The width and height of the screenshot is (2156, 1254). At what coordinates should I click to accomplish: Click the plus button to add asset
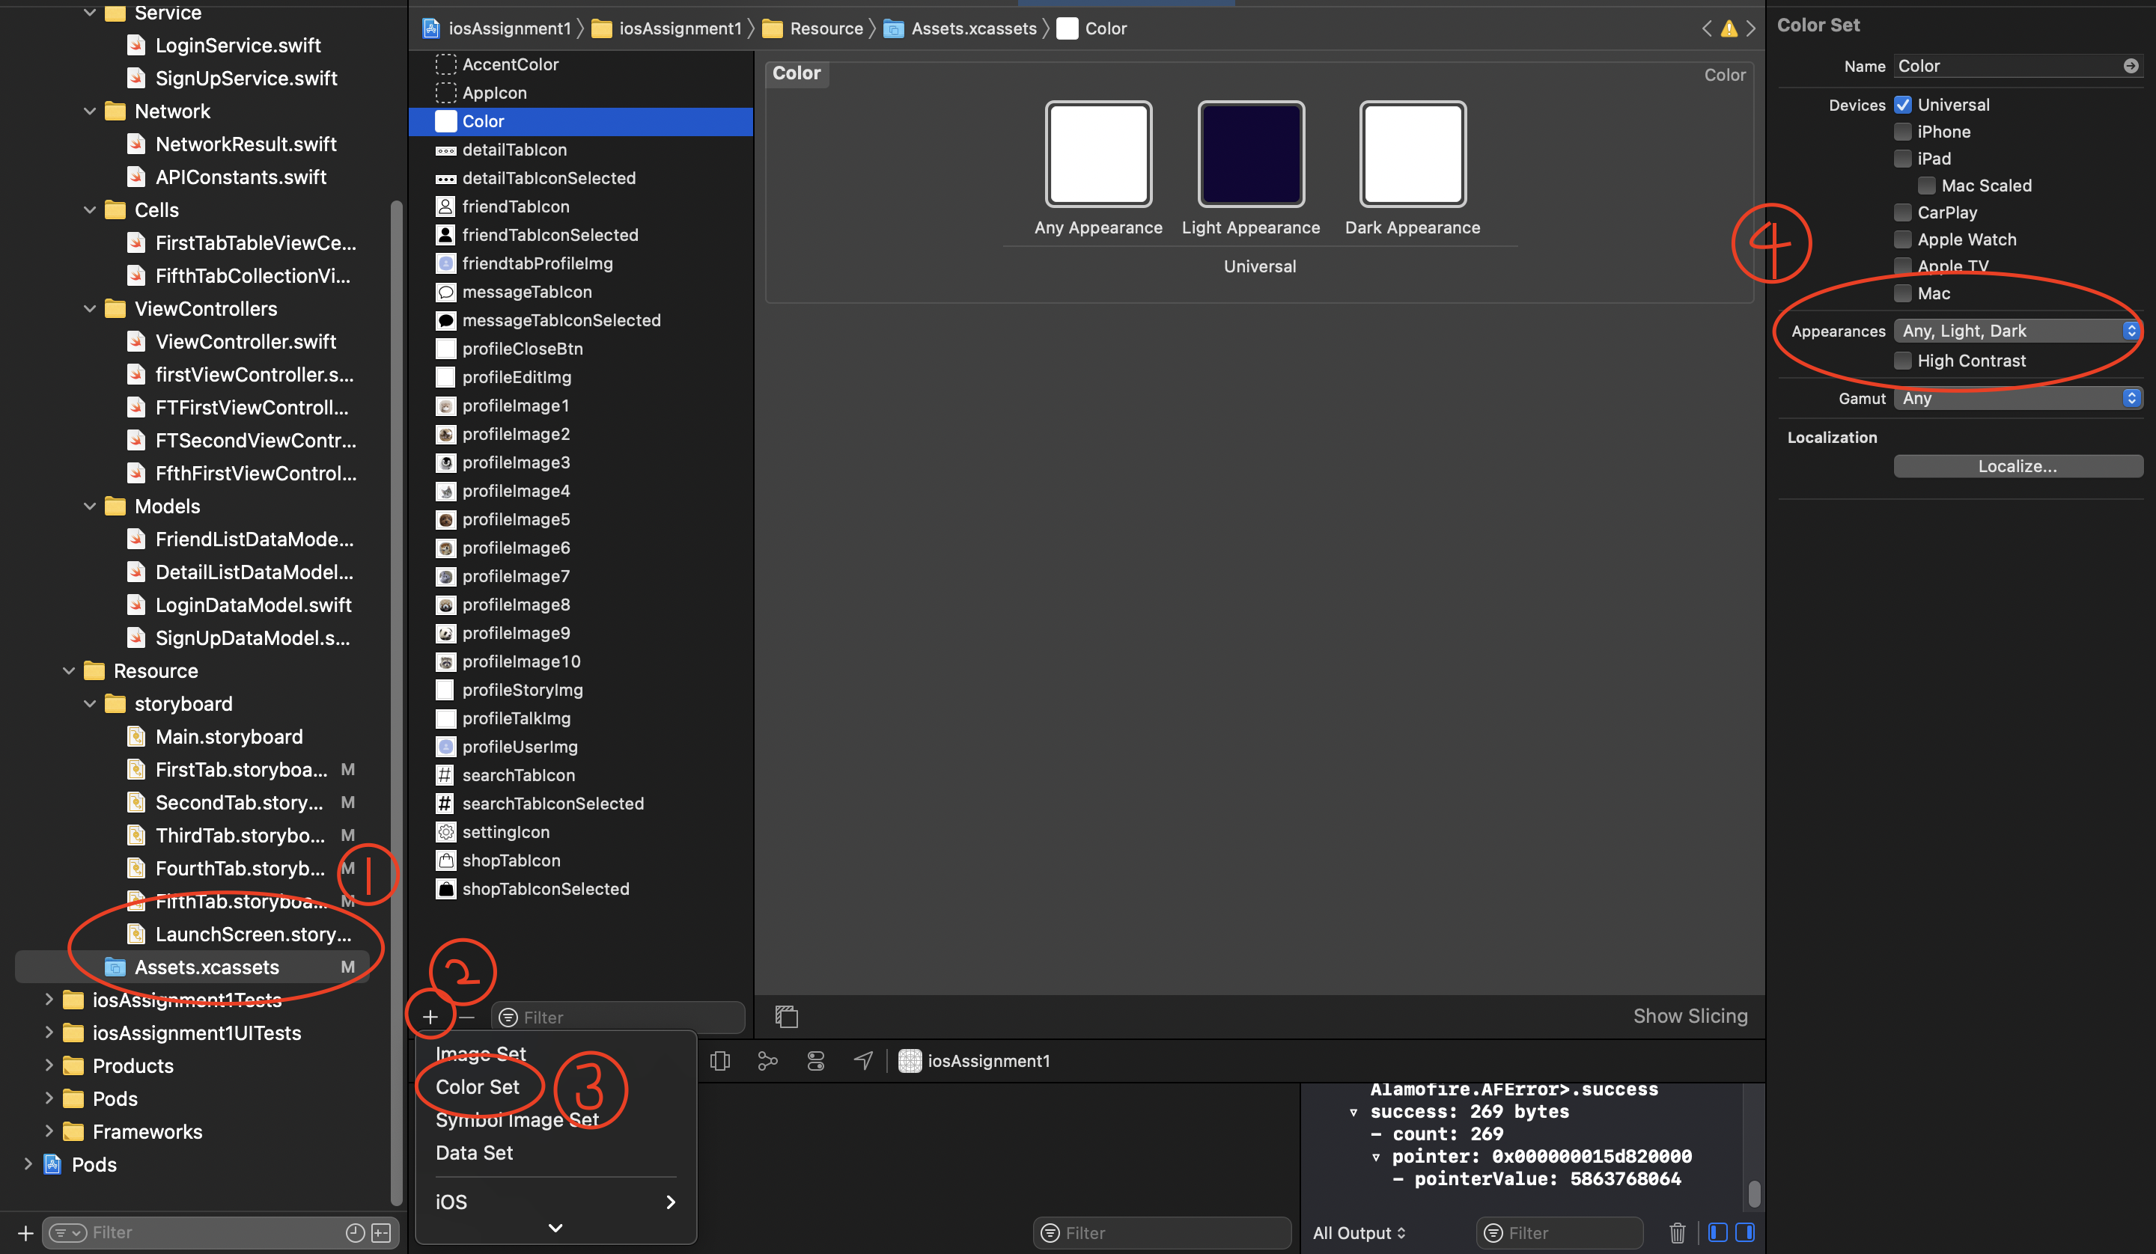pyautogui.click(x=430, y=1017)
